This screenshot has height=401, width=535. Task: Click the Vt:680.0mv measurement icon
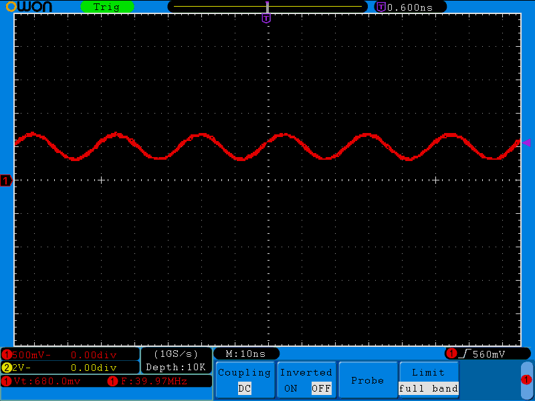tap(7, 382)
